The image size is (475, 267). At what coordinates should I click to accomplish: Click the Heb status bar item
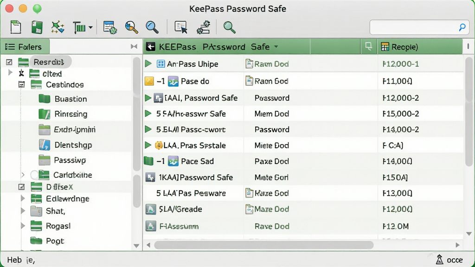14,260
